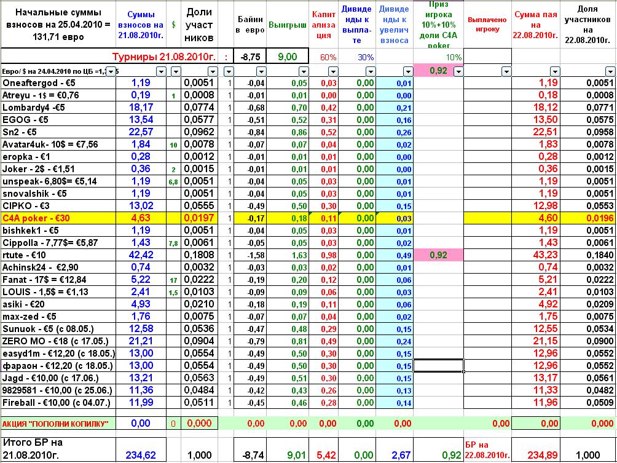Screen dimensions: 617x463
Task: Select the "easyd1m - €12,20 (с 18.05.)" name cell
Action: [58, 353]
